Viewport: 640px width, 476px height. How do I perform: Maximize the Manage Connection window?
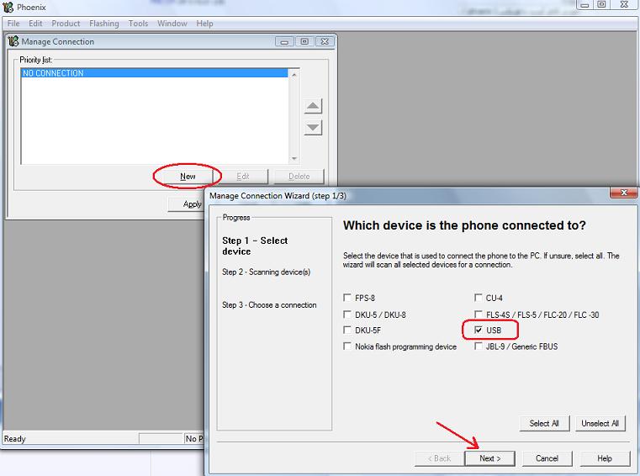point(304,42)
